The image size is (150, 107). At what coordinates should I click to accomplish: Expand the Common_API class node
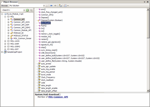click(8, 19)
